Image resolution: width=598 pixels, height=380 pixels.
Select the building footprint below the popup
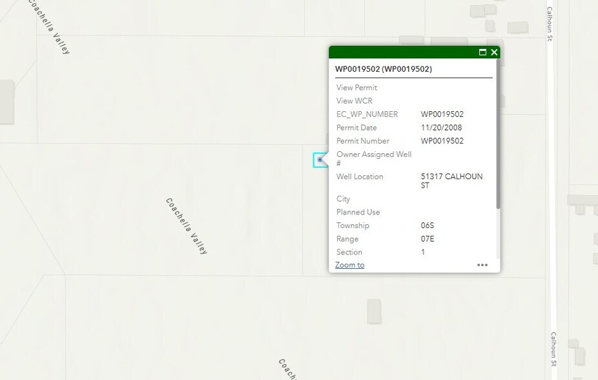(x=375, y=313)
